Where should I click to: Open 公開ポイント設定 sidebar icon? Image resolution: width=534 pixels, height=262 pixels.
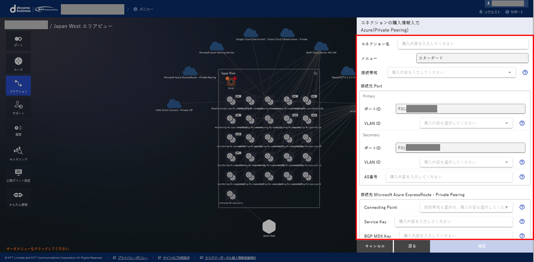tap(18, 175)
